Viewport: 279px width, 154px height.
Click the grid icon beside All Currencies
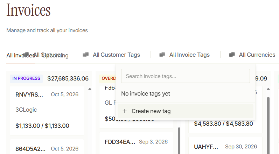click(232, 55)
